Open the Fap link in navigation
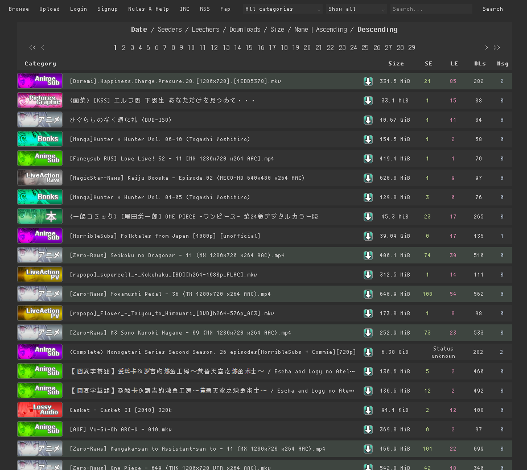527x470 pixels. [x=225, y=9]
